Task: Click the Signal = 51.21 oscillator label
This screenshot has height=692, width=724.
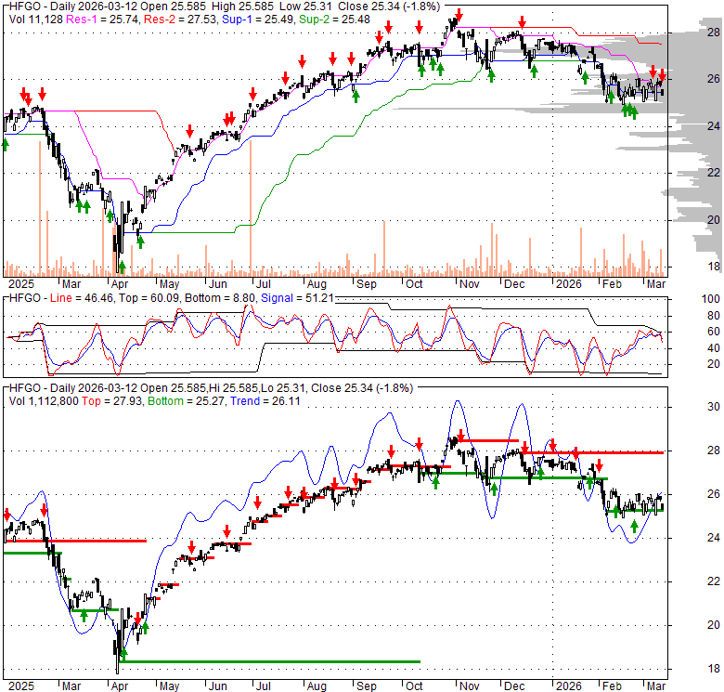Action: point(297,298)
